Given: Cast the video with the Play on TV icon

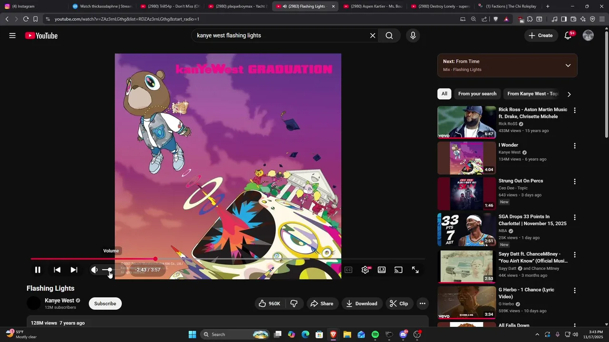Looking at the screenshot, I should coord(398,270).
